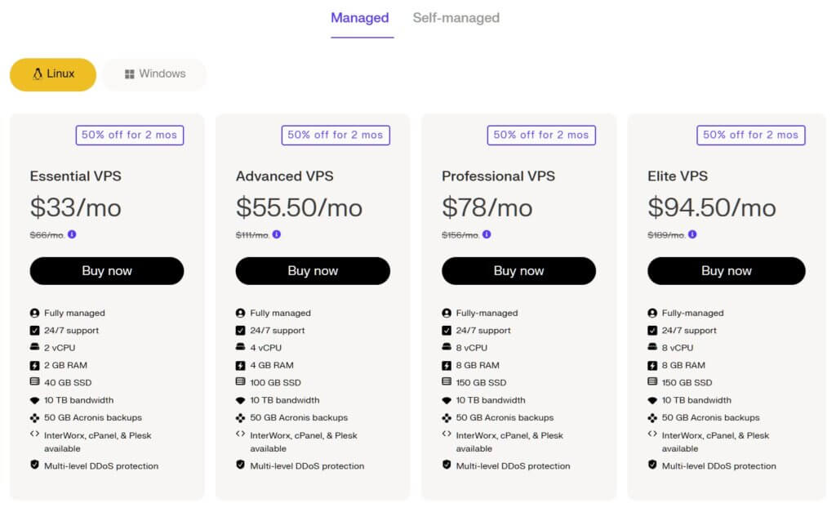The image size is (836, 512).
Task: Open the Managed tab
Action: [359, 18]
